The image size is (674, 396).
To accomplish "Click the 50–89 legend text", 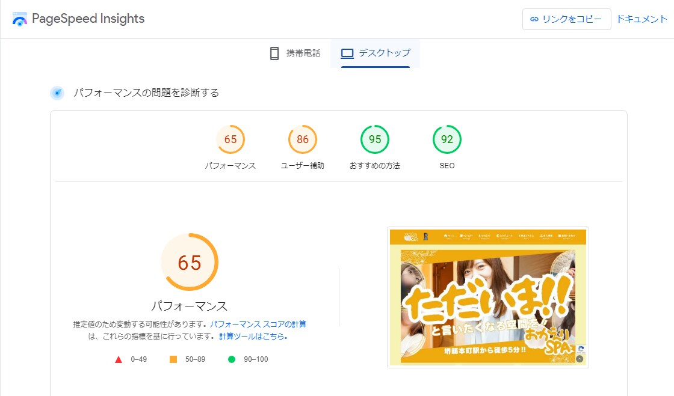I will coord(195,359).
